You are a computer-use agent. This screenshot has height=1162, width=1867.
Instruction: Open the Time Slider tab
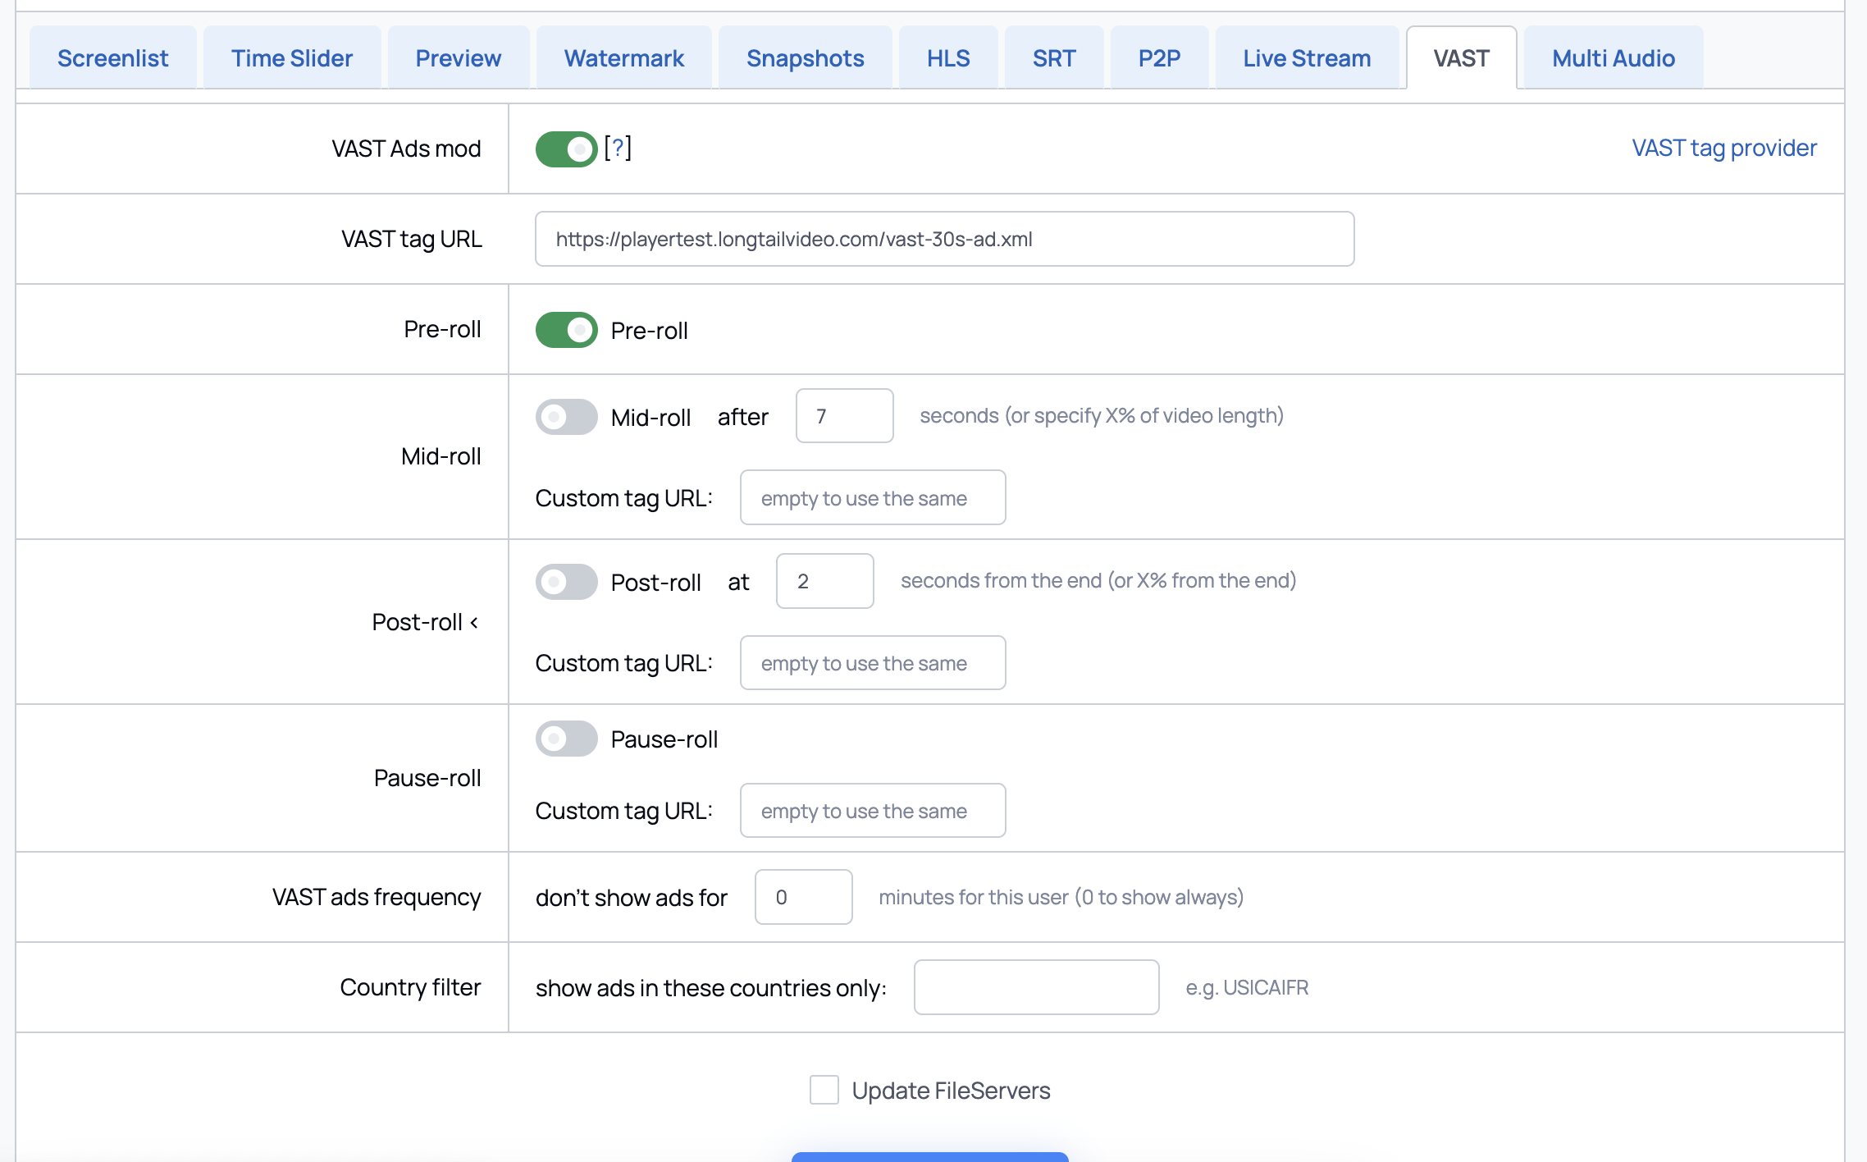click(x=291, y=58)
